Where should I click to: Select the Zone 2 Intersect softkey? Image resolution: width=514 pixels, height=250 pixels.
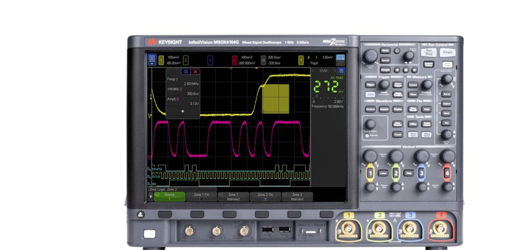(x=297, y=196)
